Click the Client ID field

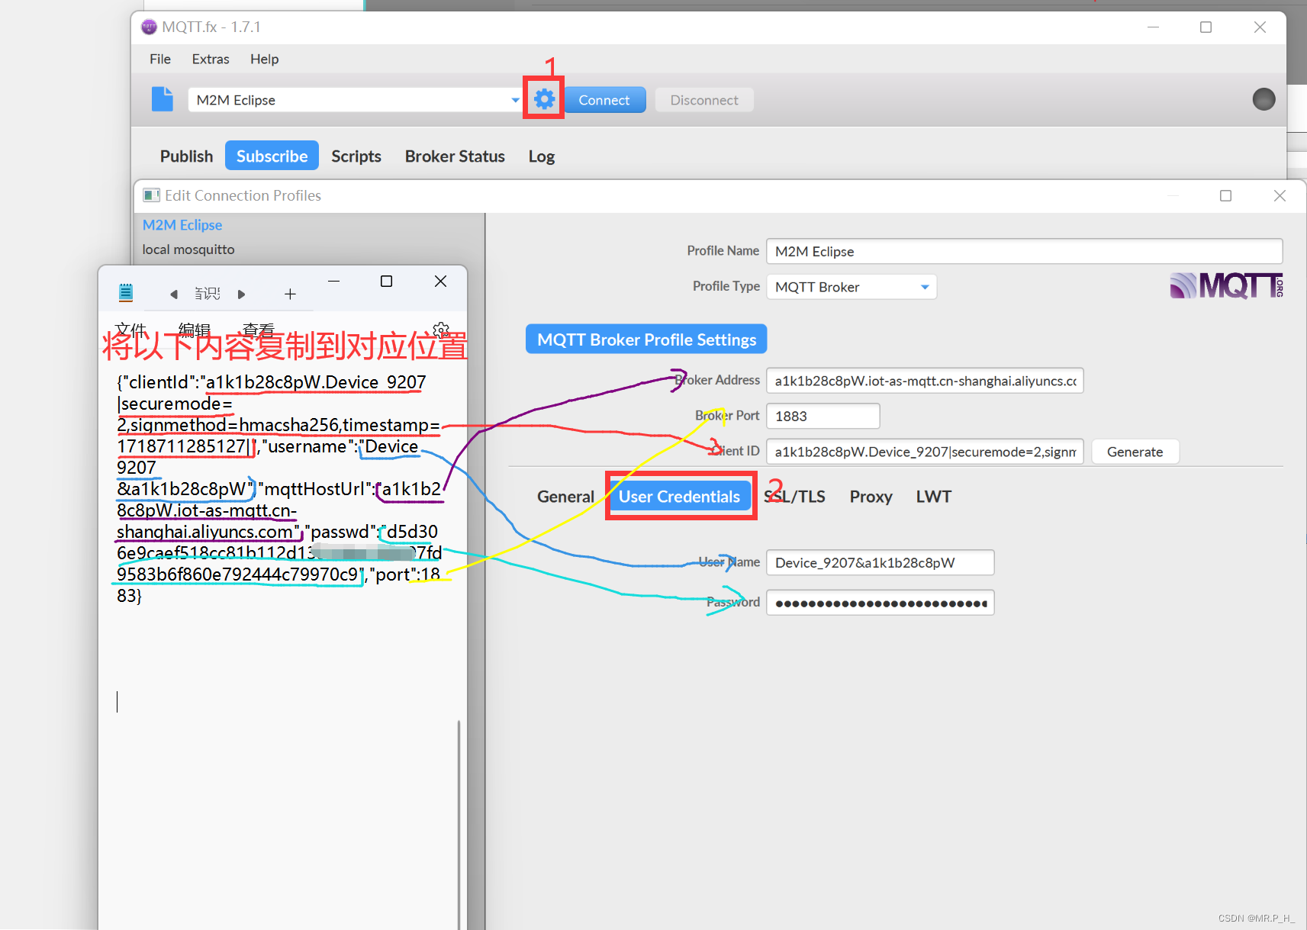(x=925, y=452)
